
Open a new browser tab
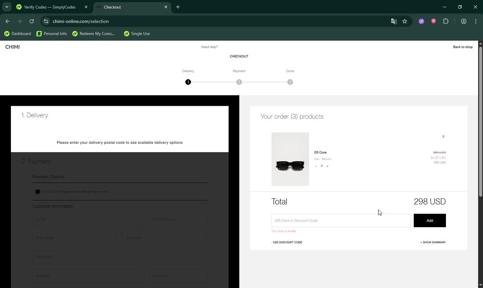click(x=178, y=7)
